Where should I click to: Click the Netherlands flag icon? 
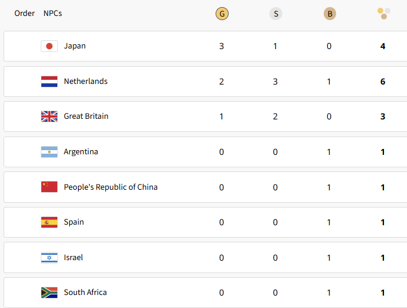49,82
